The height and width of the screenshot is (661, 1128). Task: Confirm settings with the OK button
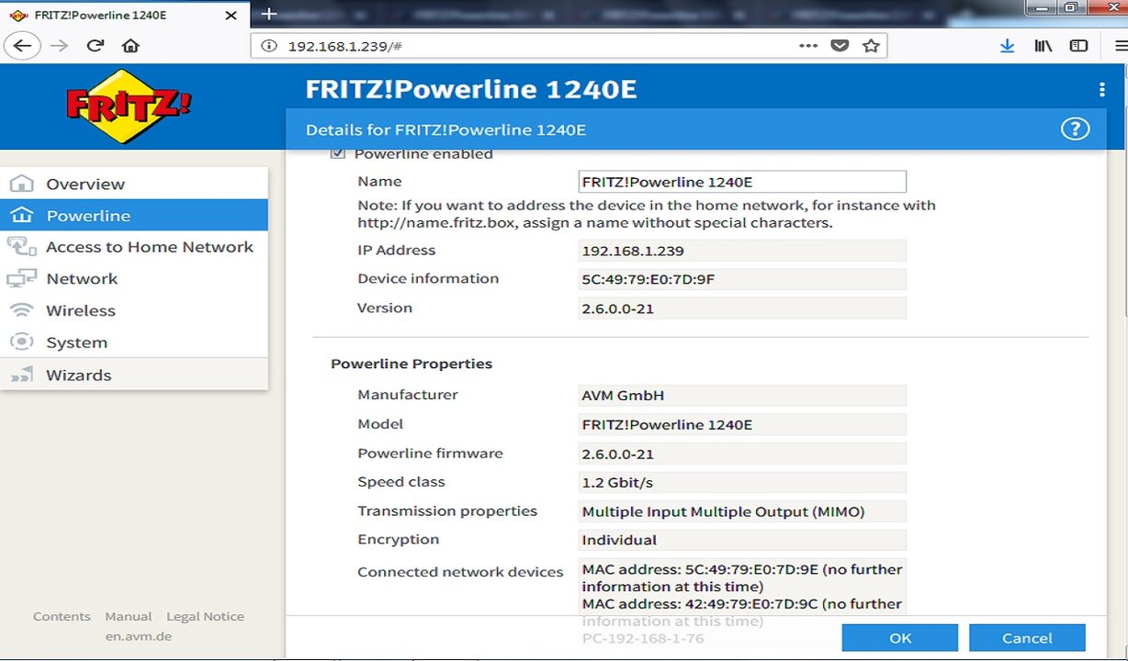[900, 638]
